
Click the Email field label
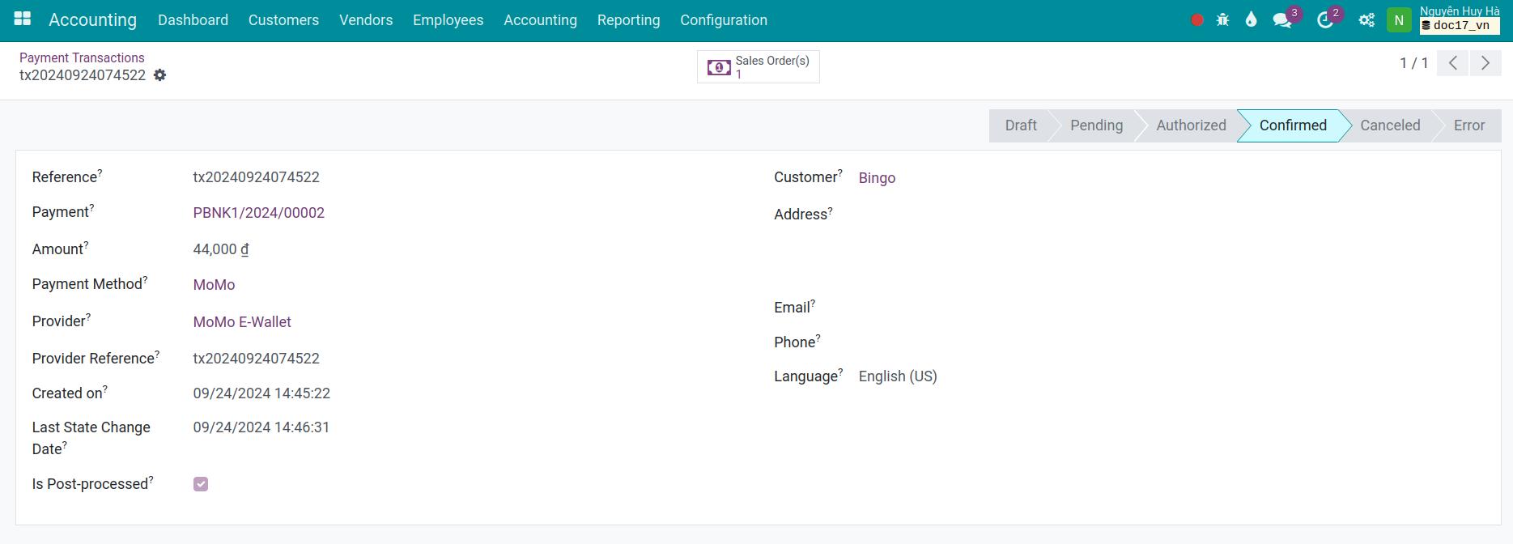[x=794, y=307]
